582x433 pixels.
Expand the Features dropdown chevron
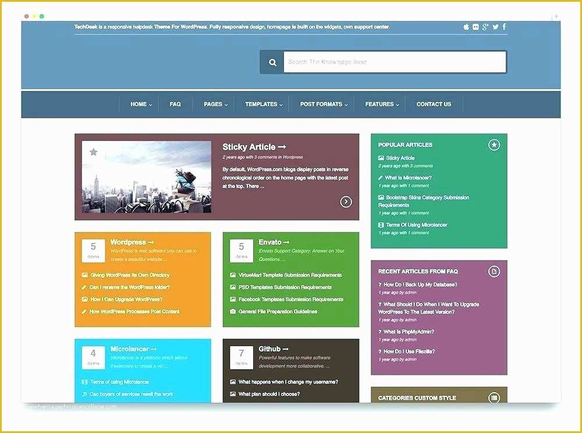(398, 105)
